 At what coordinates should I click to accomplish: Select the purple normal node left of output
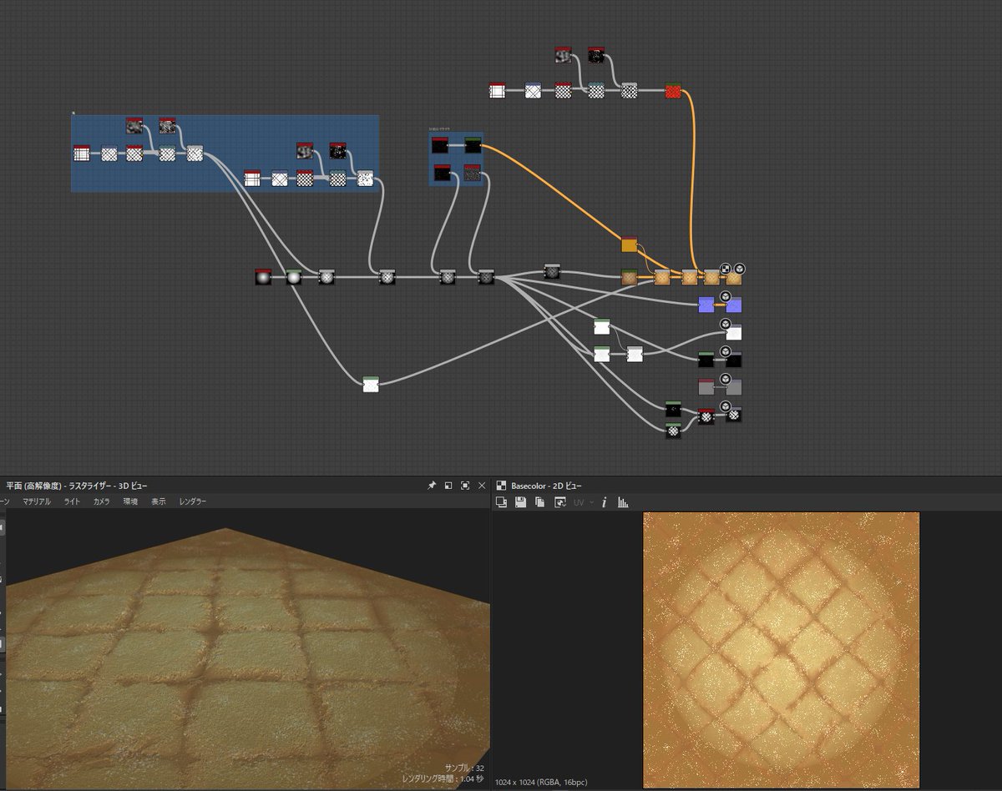pos(706,304)
